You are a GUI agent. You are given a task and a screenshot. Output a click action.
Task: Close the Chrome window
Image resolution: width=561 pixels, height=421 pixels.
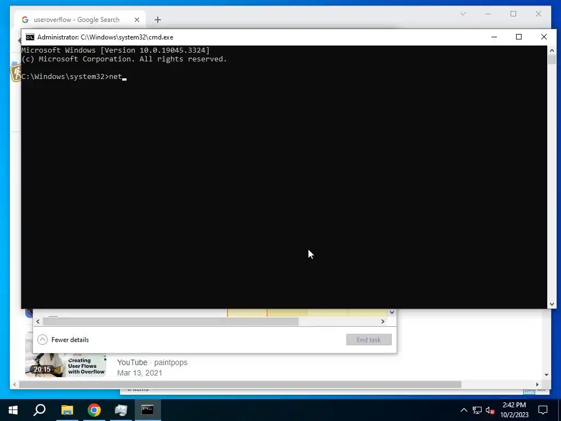(x=539, y=14)
